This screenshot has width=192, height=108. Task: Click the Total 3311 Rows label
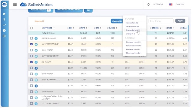coord(48,33)
